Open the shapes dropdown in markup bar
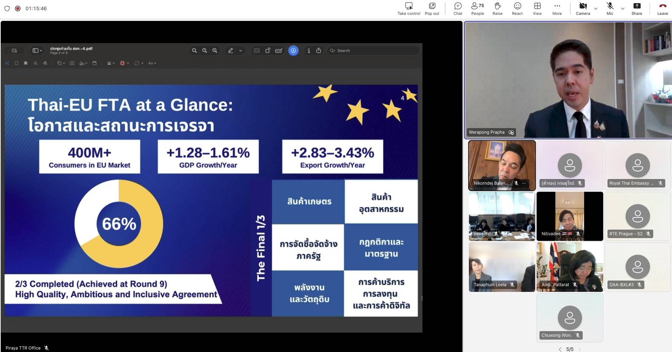Viewport: 672px width, 352px height. [61, 63]
